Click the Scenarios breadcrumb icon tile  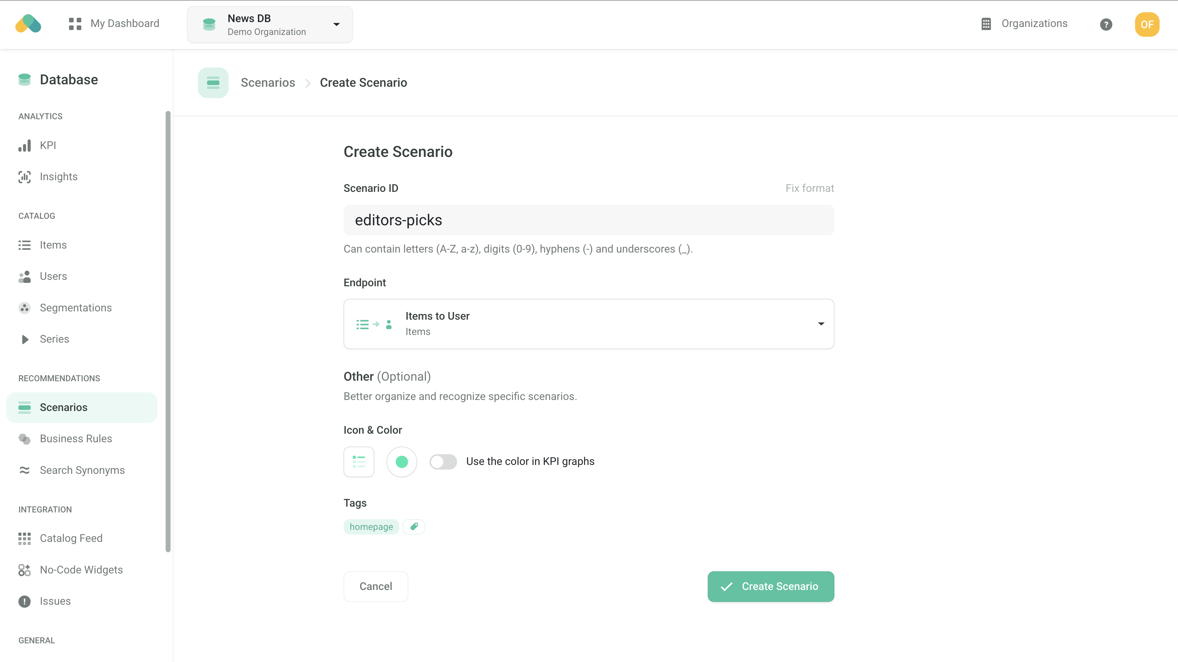tap(213, 83)
